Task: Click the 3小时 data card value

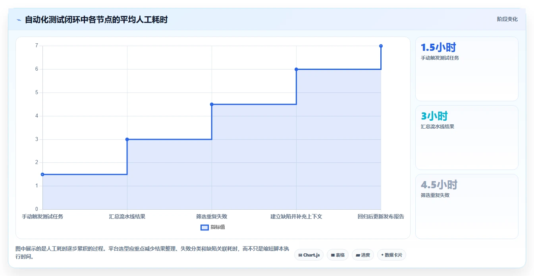Action: pos(434,116)
